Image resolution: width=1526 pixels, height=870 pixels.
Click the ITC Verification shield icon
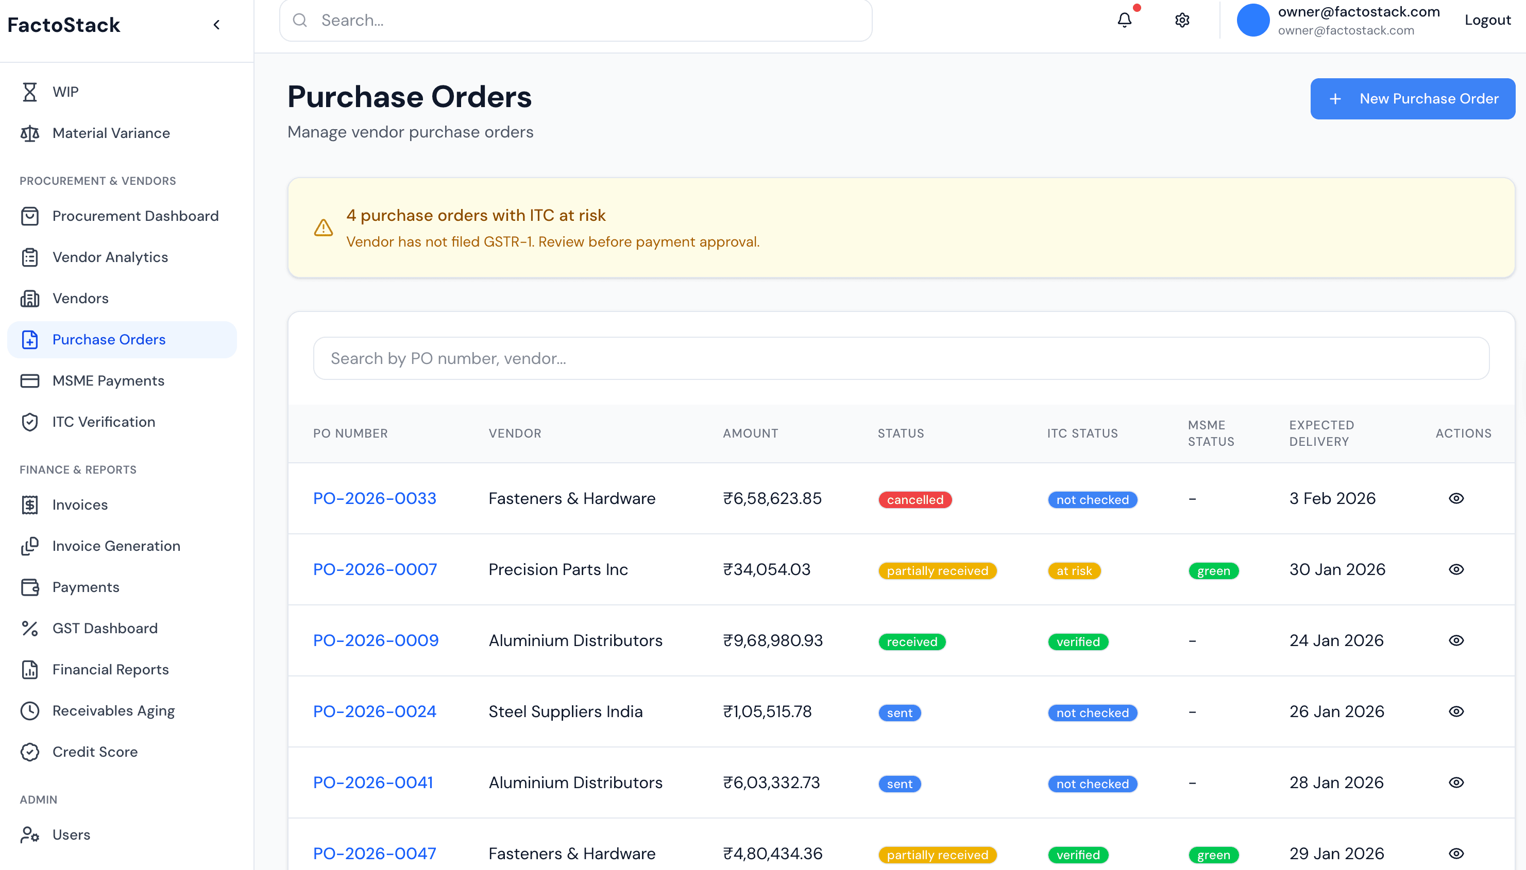30,422
